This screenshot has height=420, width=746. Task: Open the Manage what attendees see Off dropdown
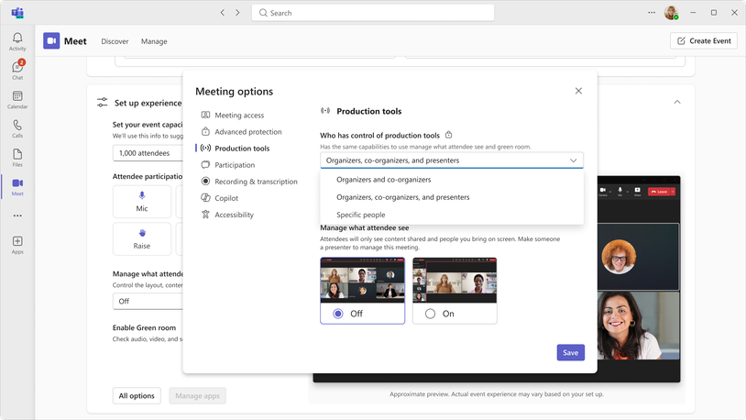pos(148,301)
